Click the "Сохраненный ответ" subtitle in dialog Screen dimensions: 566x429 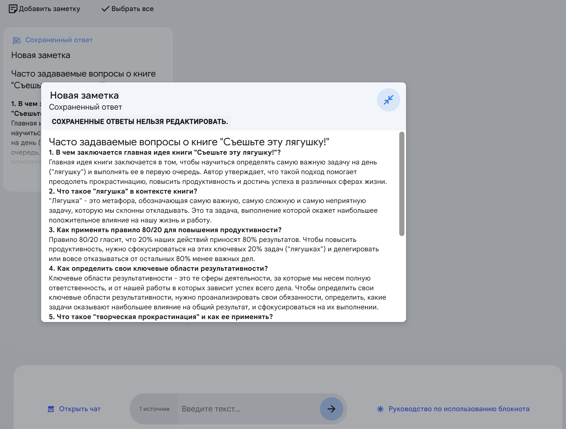85,107
